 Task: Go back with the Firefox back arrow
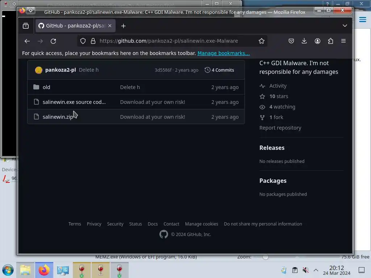pyautogui.click(x=27, y=41)
